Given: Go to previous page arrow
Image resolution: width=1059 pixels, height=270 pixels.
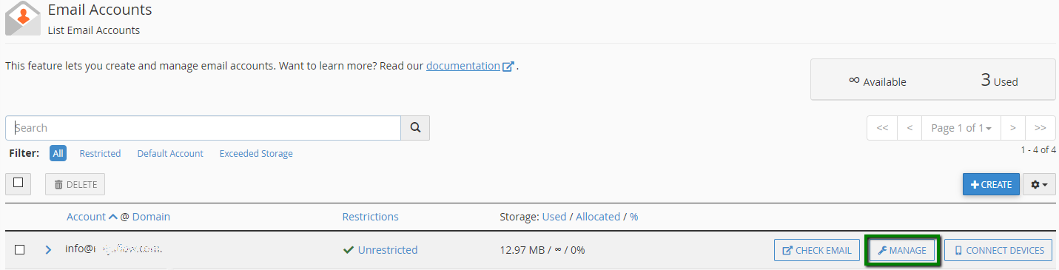Looking at the screenshot, I should click(910, 128).
